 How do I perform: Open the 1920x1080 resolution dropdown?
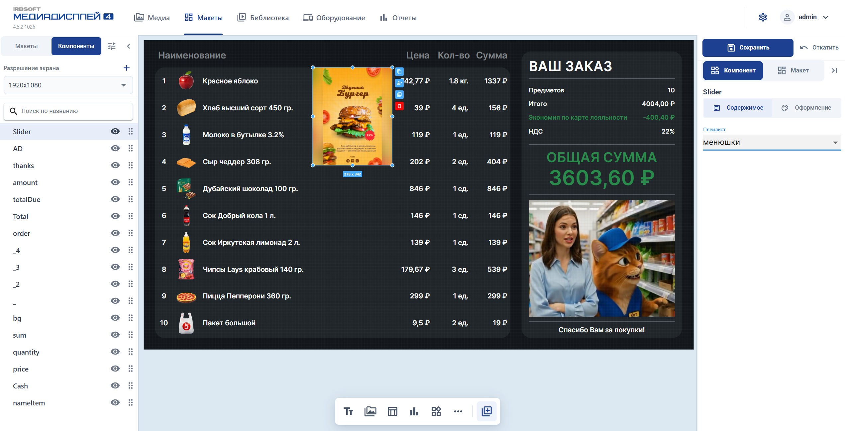[x=68, y=85]
